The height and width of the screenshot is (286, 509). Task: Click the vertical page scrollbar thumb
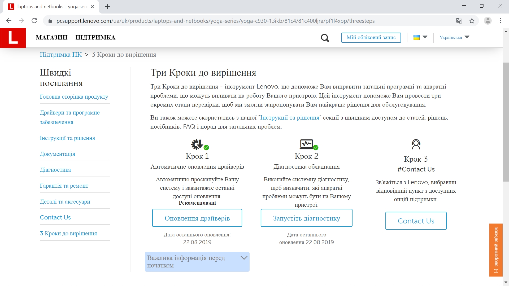506,122
